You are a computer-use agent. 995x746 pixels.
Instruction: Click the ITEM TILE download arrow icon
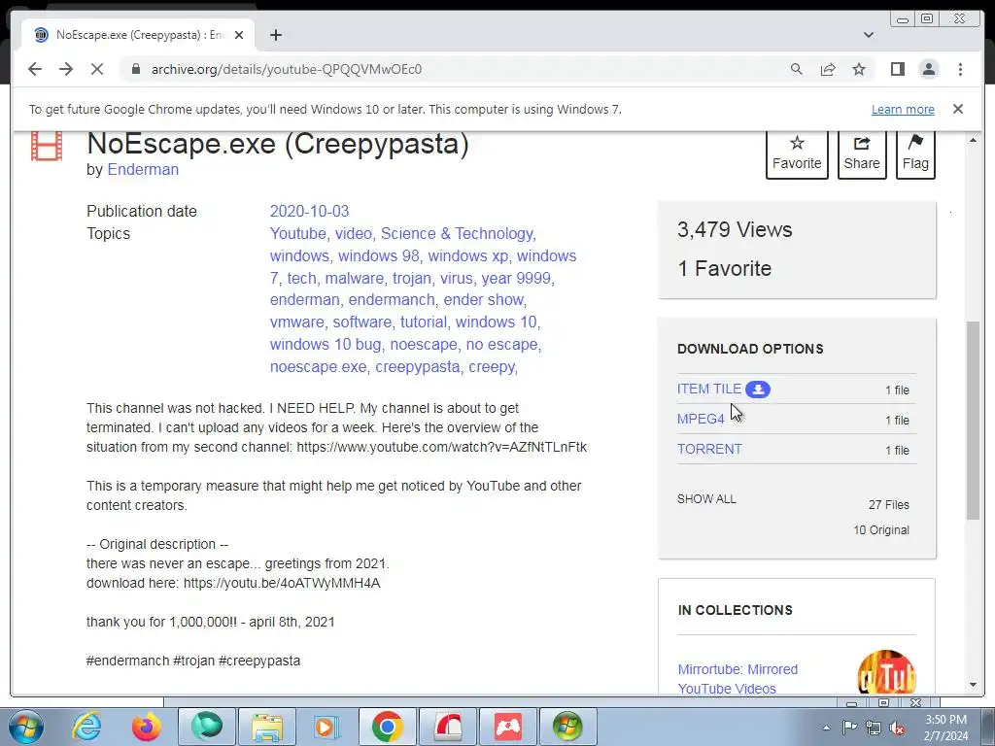[x=758, y=390]
